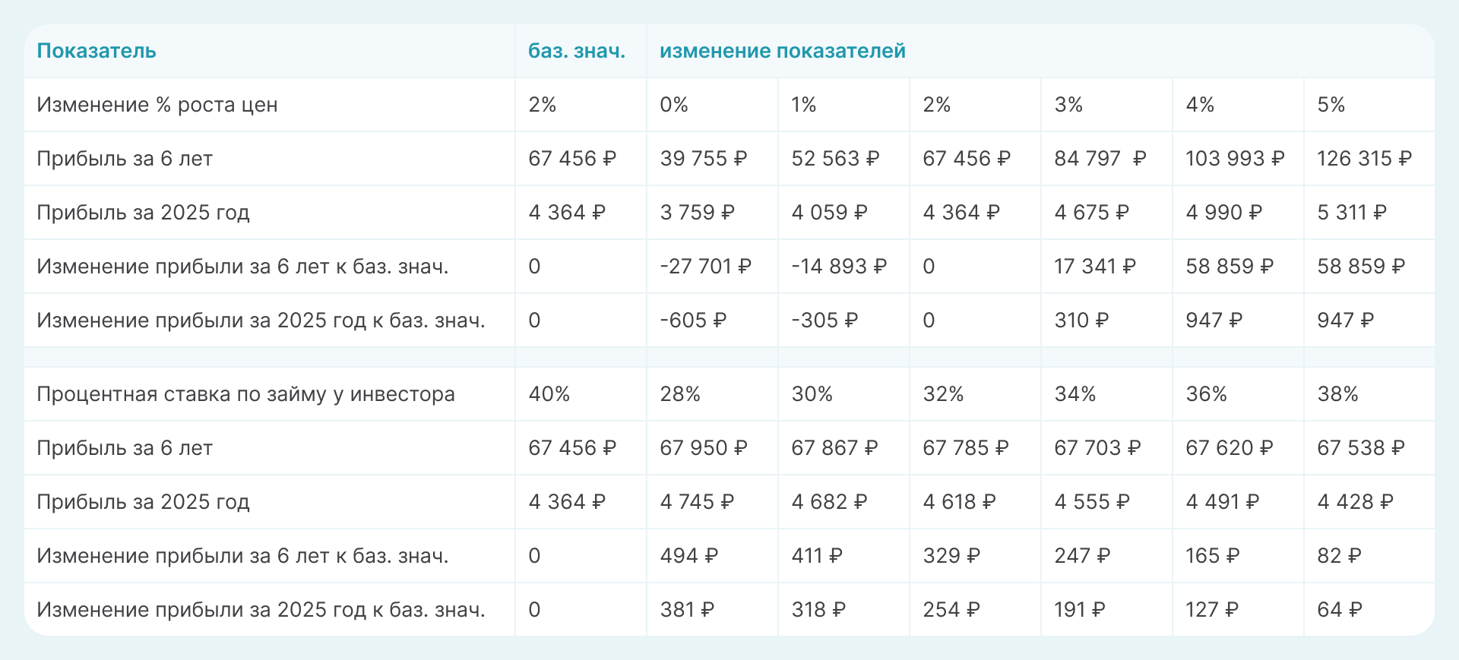Click the 5 311 ₽ cell
This screenshot has width=1459, height=660.
pos(1351,213)
